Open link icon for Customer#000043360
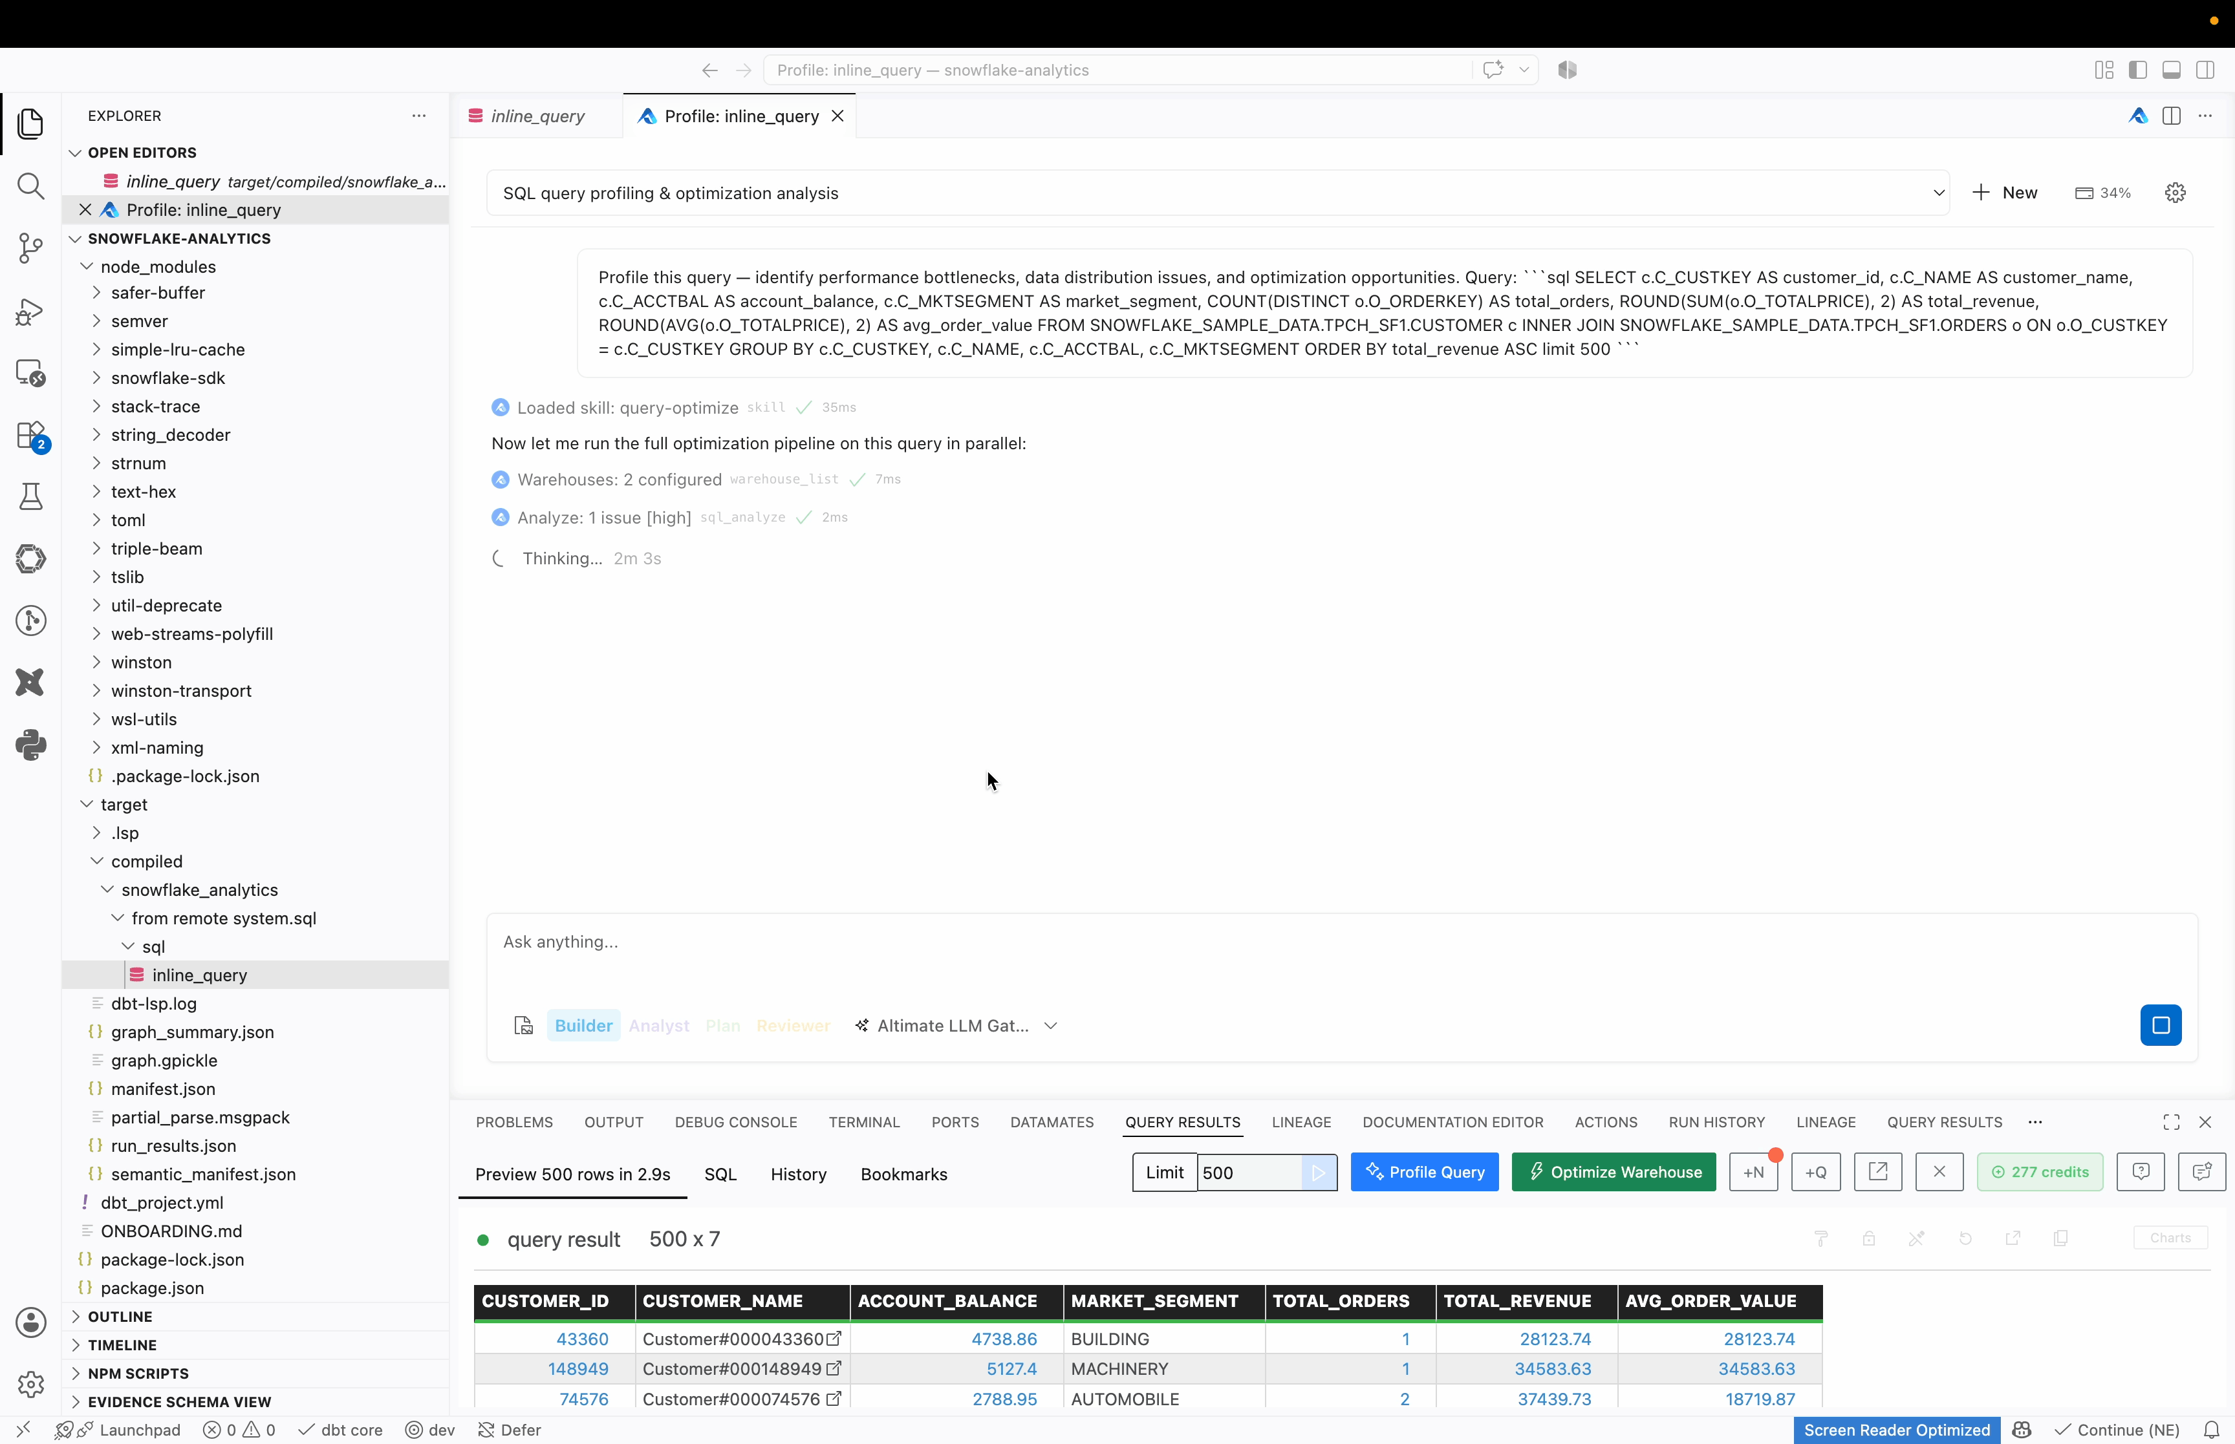This screenshot has width=2235, height=1444. pyautogui.click(x=833, y=1338)
